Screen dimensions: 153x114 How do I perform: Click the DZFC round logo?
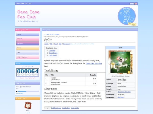coord(127,16)
